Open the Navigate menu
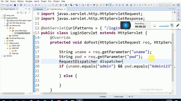 pyautogui.click(x=29, y=1)
